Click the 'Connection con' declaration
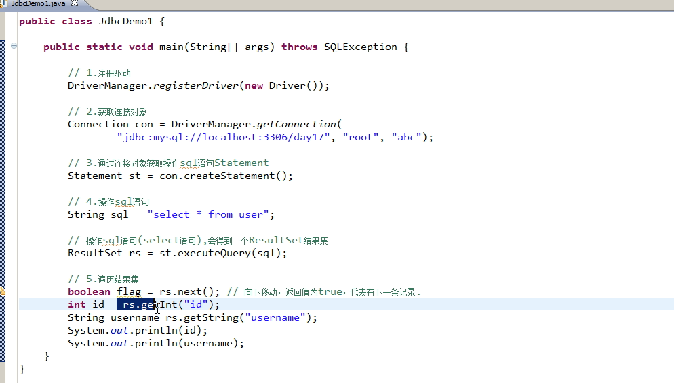674x383 pixels. pyautogui.click(x=111, y=124)
